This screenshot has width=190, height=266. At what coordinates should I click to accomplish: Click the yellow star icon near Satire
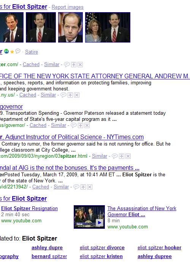[12, 52]
